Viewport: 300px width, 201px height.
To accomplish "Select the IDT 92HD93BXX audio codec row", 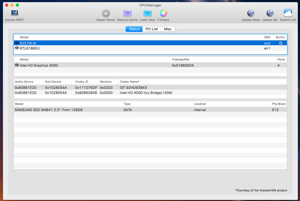I will [134, 88].
